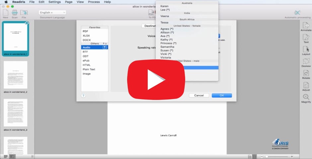Choose Allison (*) voice

point(187,32)
